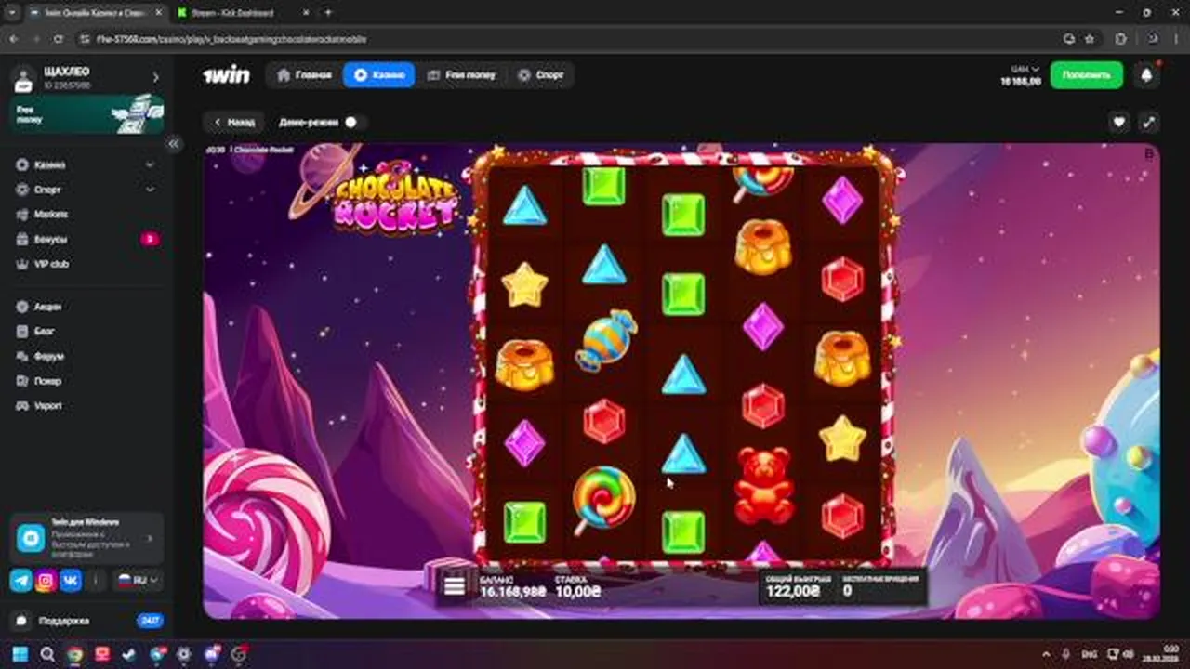Open the install-app icon in address bar
The image size is (1190, 669).
click(1069, 39)
